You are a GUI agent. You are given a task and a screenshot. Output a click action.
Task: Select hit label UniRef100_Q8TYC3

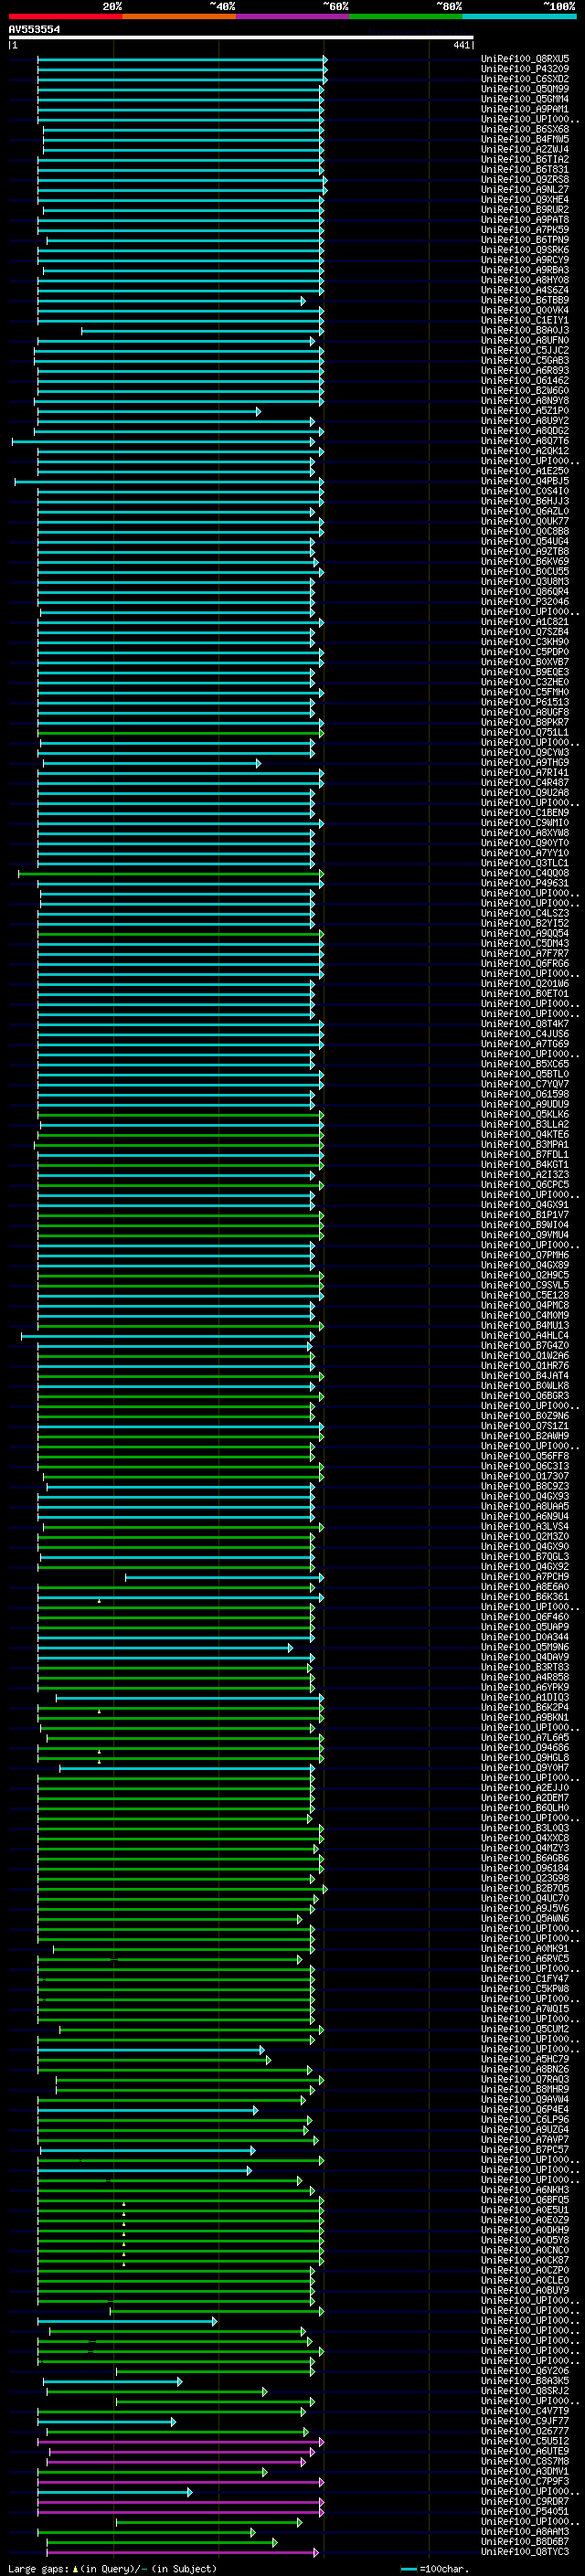525,2552
